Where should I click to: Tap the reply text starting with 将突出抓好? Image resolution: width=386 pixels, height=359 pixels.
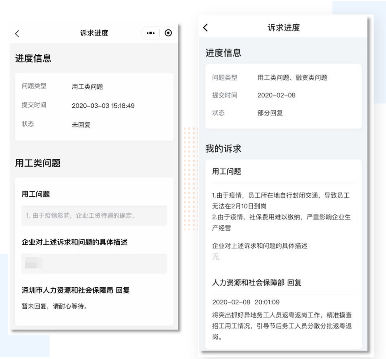[x=282, y=326]
